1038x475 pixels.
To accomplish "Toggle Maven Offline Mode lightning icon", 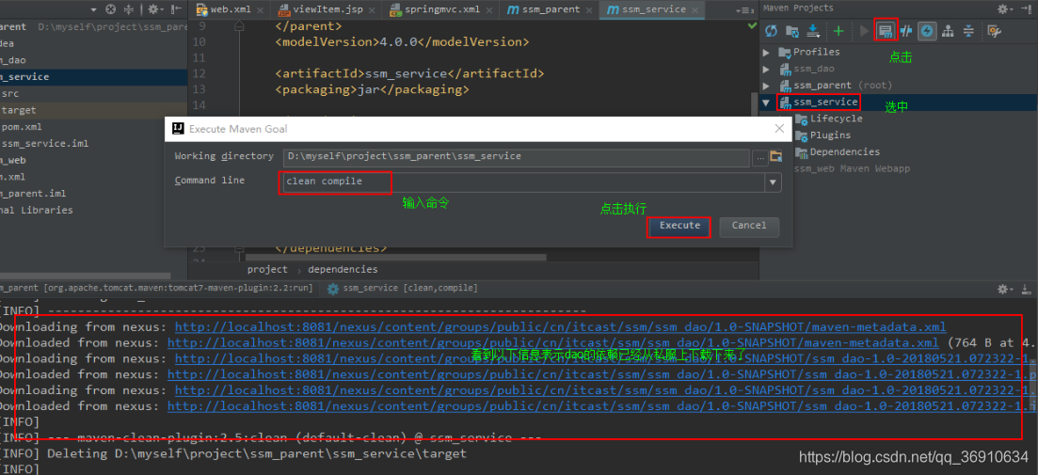I will tap(928, 30).
